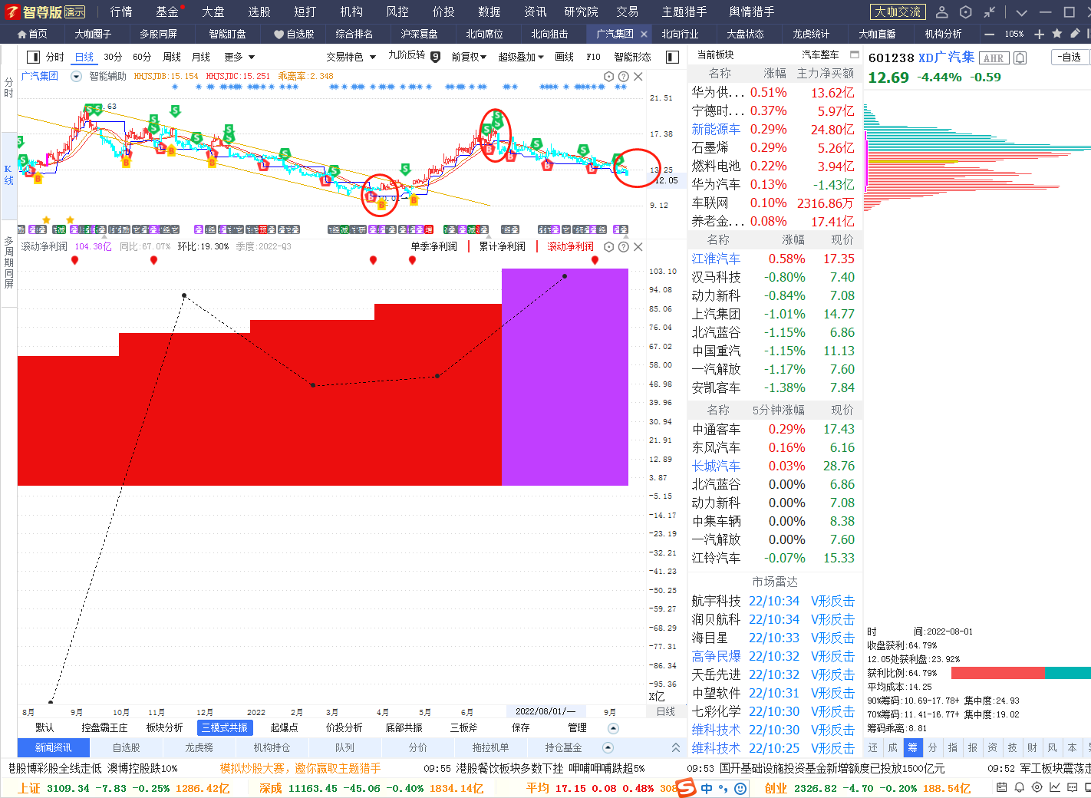Image resolution: width=1091 pixels, height=798 pixels.
Task: Open 滚动净利润 panel settings hexagon icon
Action: (x=609, y=247)
